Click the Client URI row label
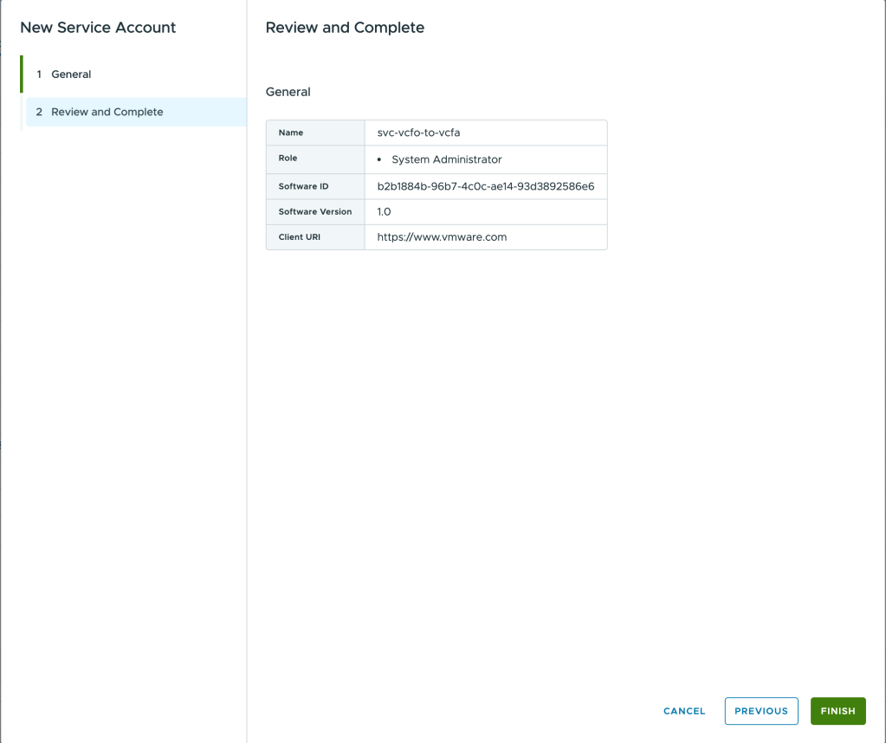This screenshot has width=886, height=743. [x=300, y=236]
